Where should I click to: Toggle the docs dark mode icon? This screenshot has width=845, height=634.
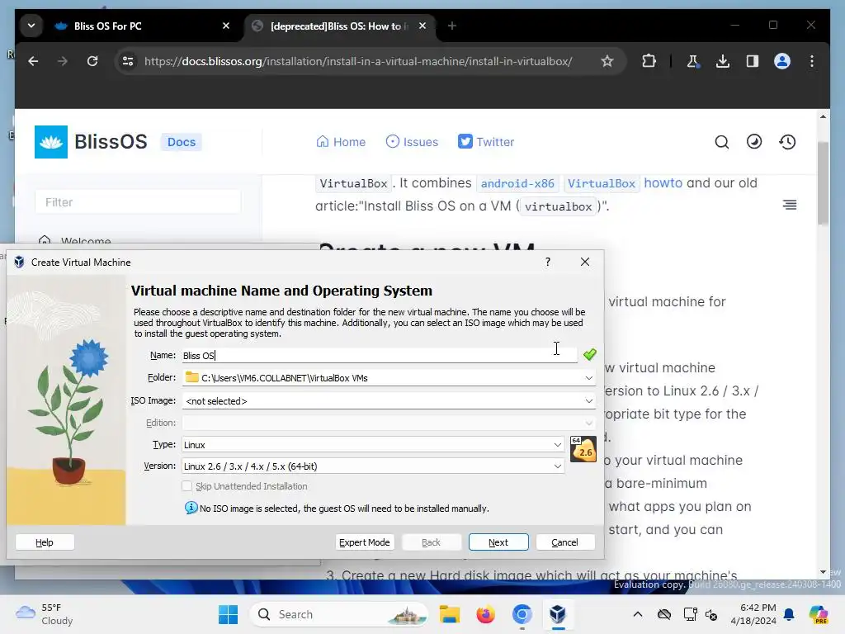pyautogui.click(x=754, y=142)
